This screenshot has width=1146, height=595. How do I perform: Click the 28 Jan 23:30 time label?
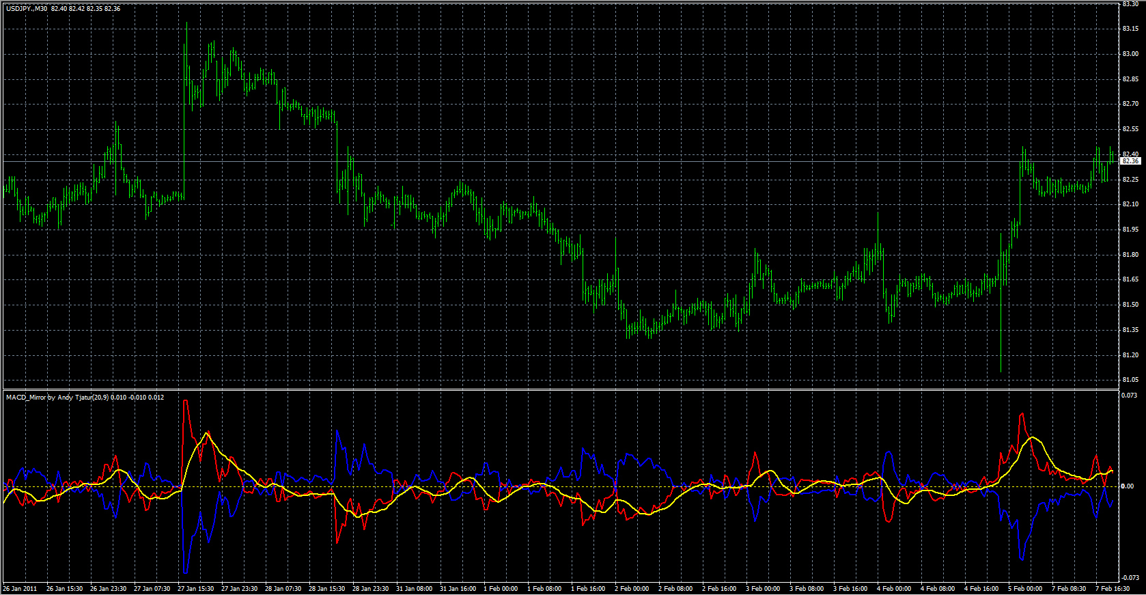click(x=370, y=589)
